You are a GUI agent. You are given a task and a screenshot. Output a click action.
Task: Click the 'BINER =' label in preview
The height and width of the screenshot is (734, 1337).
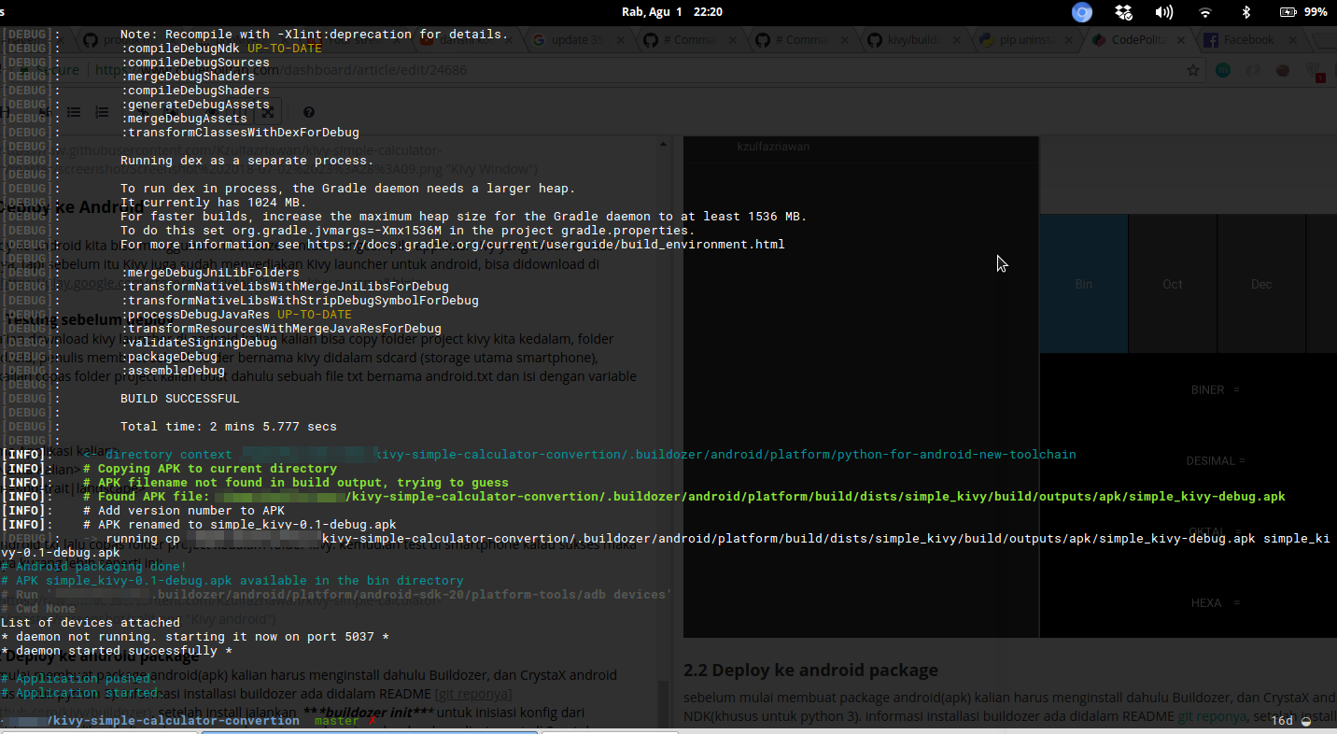point(1215,389)
